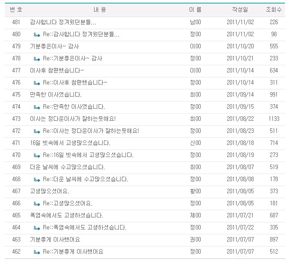Click date '2011/10/20' in row 479
Screen dimensions: 289x263
click(240, 47)
